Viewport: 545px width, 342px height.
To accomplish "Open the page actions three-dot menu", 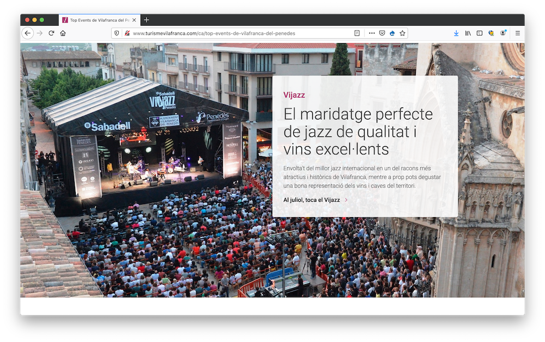I will (x=372, y=33).
